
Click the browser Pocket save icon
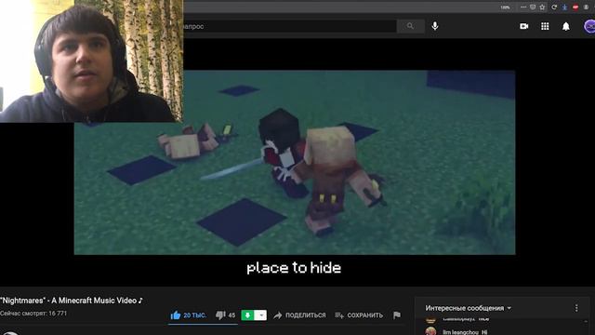[533, 7]
